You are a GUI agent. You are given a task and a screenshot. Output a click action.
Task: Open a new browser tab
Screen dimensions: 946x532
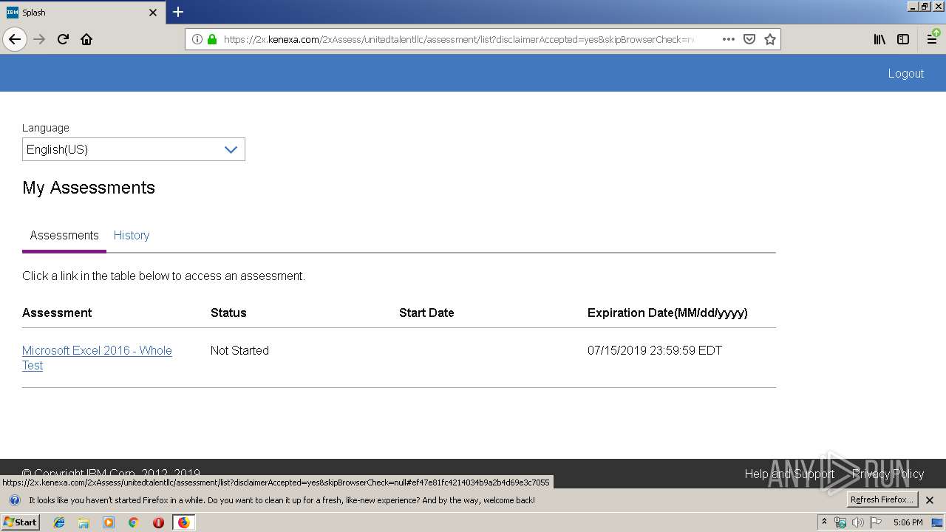pos(178,12)
